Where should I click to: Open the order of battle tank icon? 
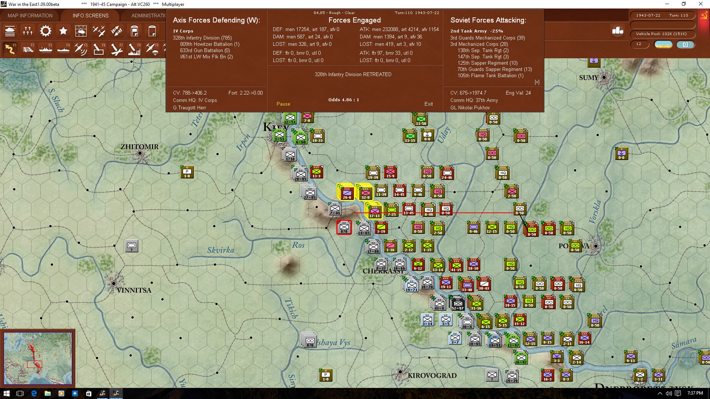(x=10, y=31)
